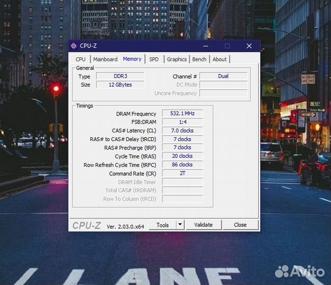Click the CPU-Z title bar app icon
Image resolution: width=331 pixels, height=285 pixels.
click(73, 46)
